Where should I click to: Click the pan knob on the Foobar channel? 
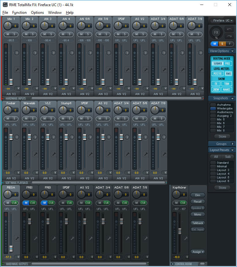7,110
